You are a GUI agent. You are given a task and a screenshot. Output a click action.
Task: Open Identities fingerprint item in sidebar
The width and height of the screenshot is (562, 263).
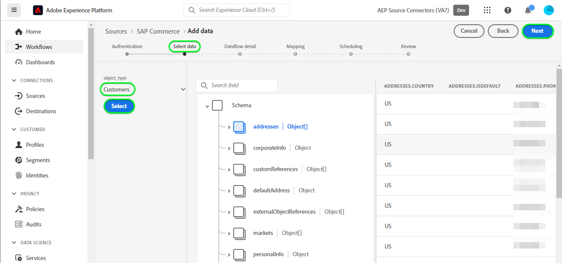37,175
